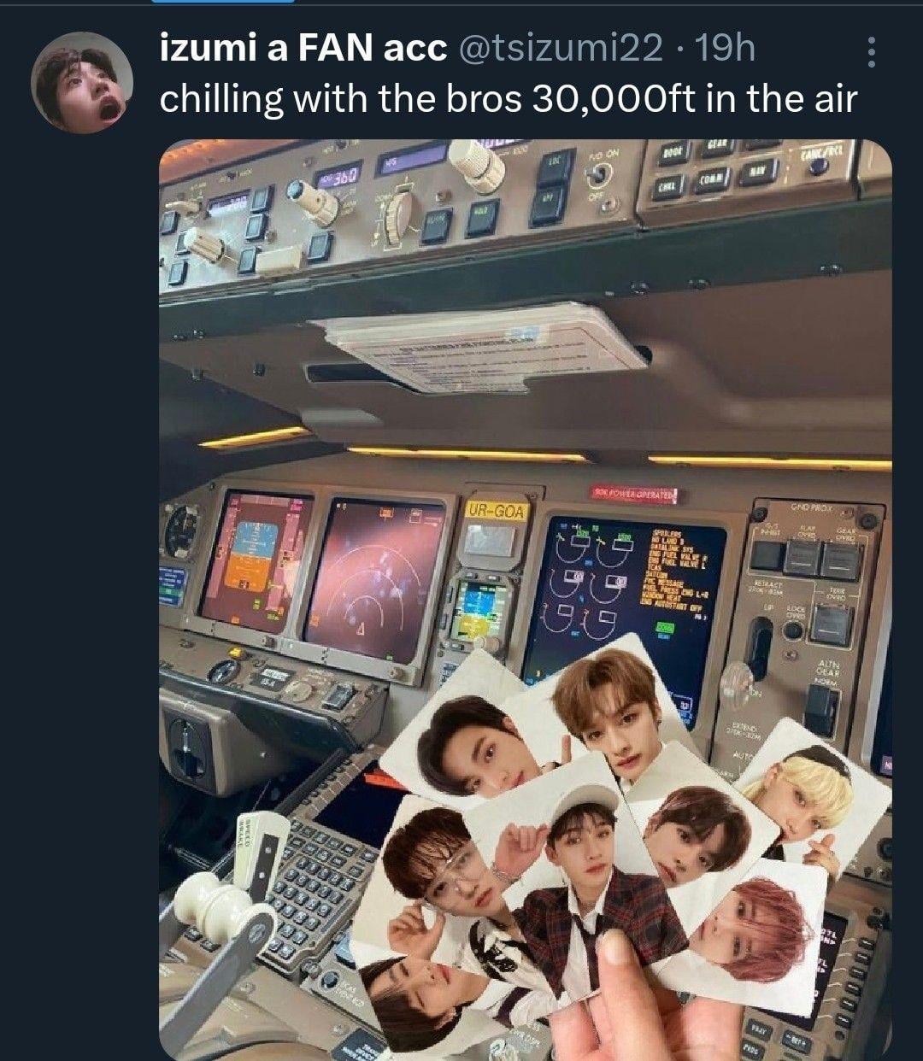
Task: Select the navigation display screen with arcs
Action: pos(374,577)
